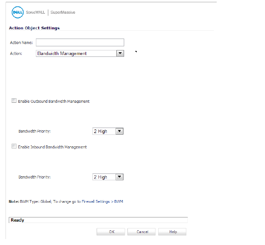Image resolution: width=265 pixels, height=245 pixels.
Task: Click the Ready status bar
Action: (x=98, y=220)
